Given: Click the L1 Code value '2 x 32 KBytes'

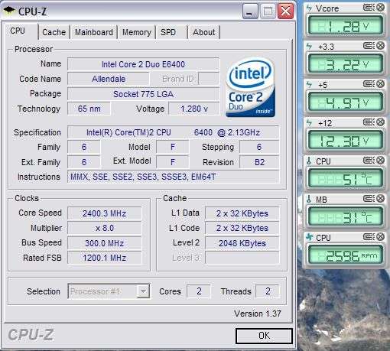Looking at the screenshot, I should point(242,228).
